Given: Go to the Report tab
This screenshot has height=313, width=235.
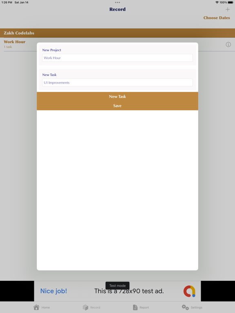Looking at the screenshot, I should click(x=141, y=307).
